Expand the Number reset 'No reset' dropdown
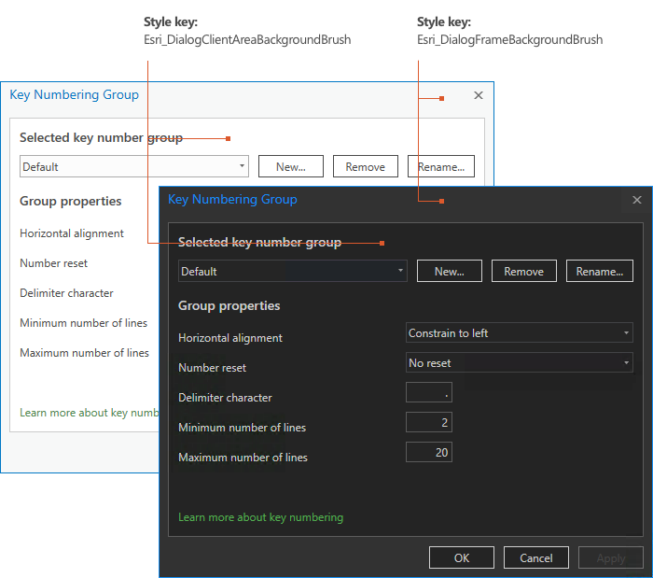 (520, 363)
